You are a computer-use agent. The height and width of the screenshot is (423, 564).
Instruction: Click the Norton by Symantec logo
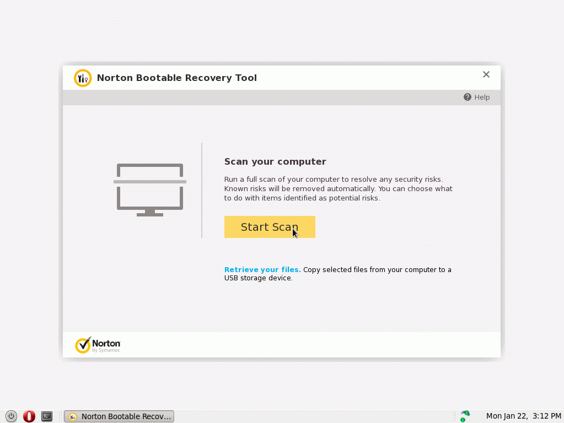[x=98, y=345]
